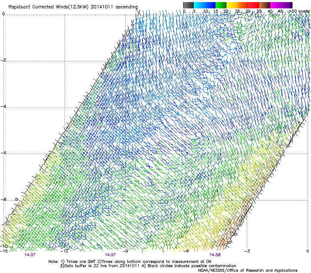Click the '-12' longitude axis label

pos(64,251)
